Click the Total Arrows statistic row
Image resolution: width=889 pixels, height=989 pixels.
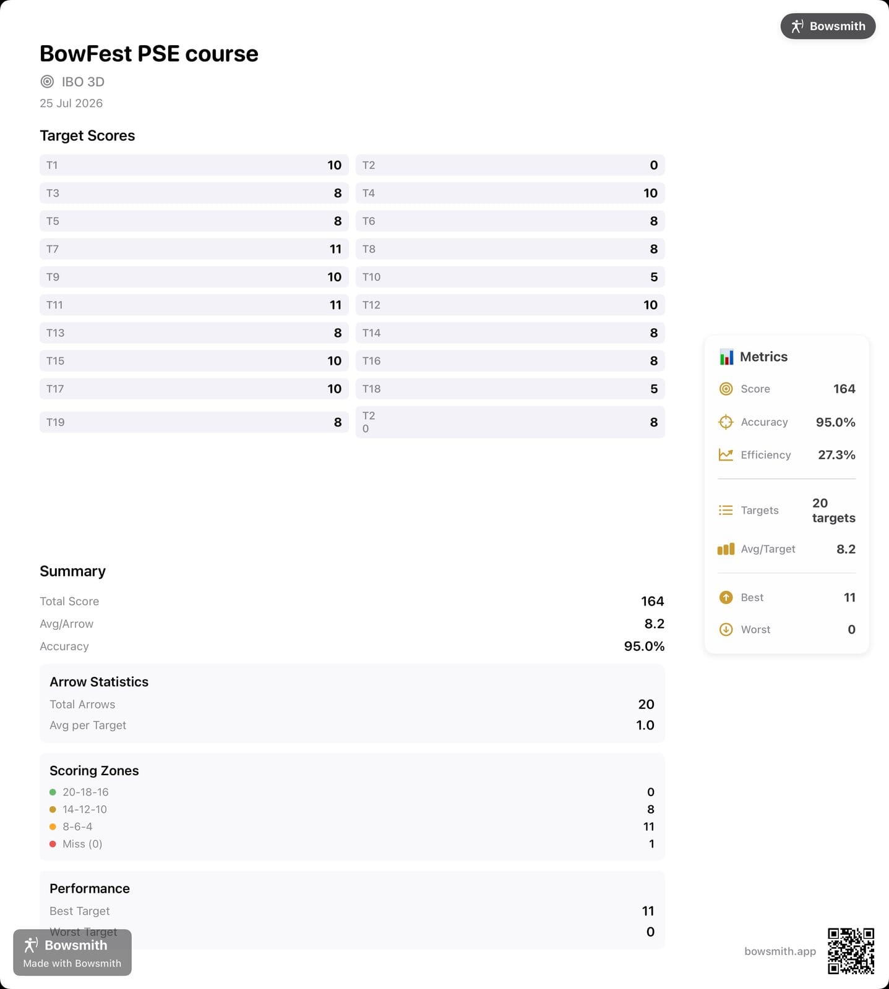pos(352,704)
